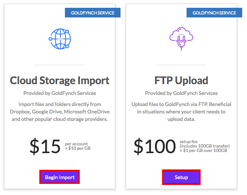This screenshot has width=247, height=195.
Task: Click the '+ $1 per GB over 100GB' line
Action: point(203,151)
